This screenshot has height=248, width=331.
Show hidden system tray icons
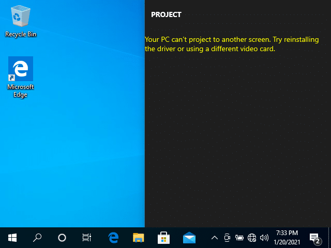[215, 238]
